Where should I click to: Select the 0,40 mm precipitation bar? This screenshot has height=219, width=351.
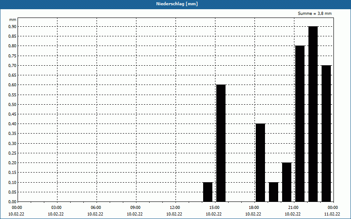(x=260, y=162)
